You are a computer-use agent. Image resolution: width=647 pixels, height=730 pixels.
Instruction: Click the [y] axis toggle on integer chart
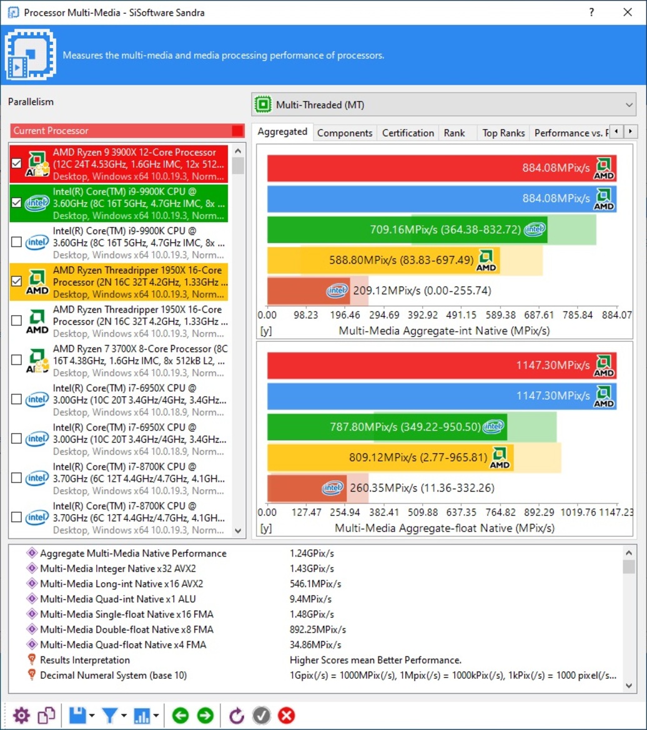tap(265, 331)
